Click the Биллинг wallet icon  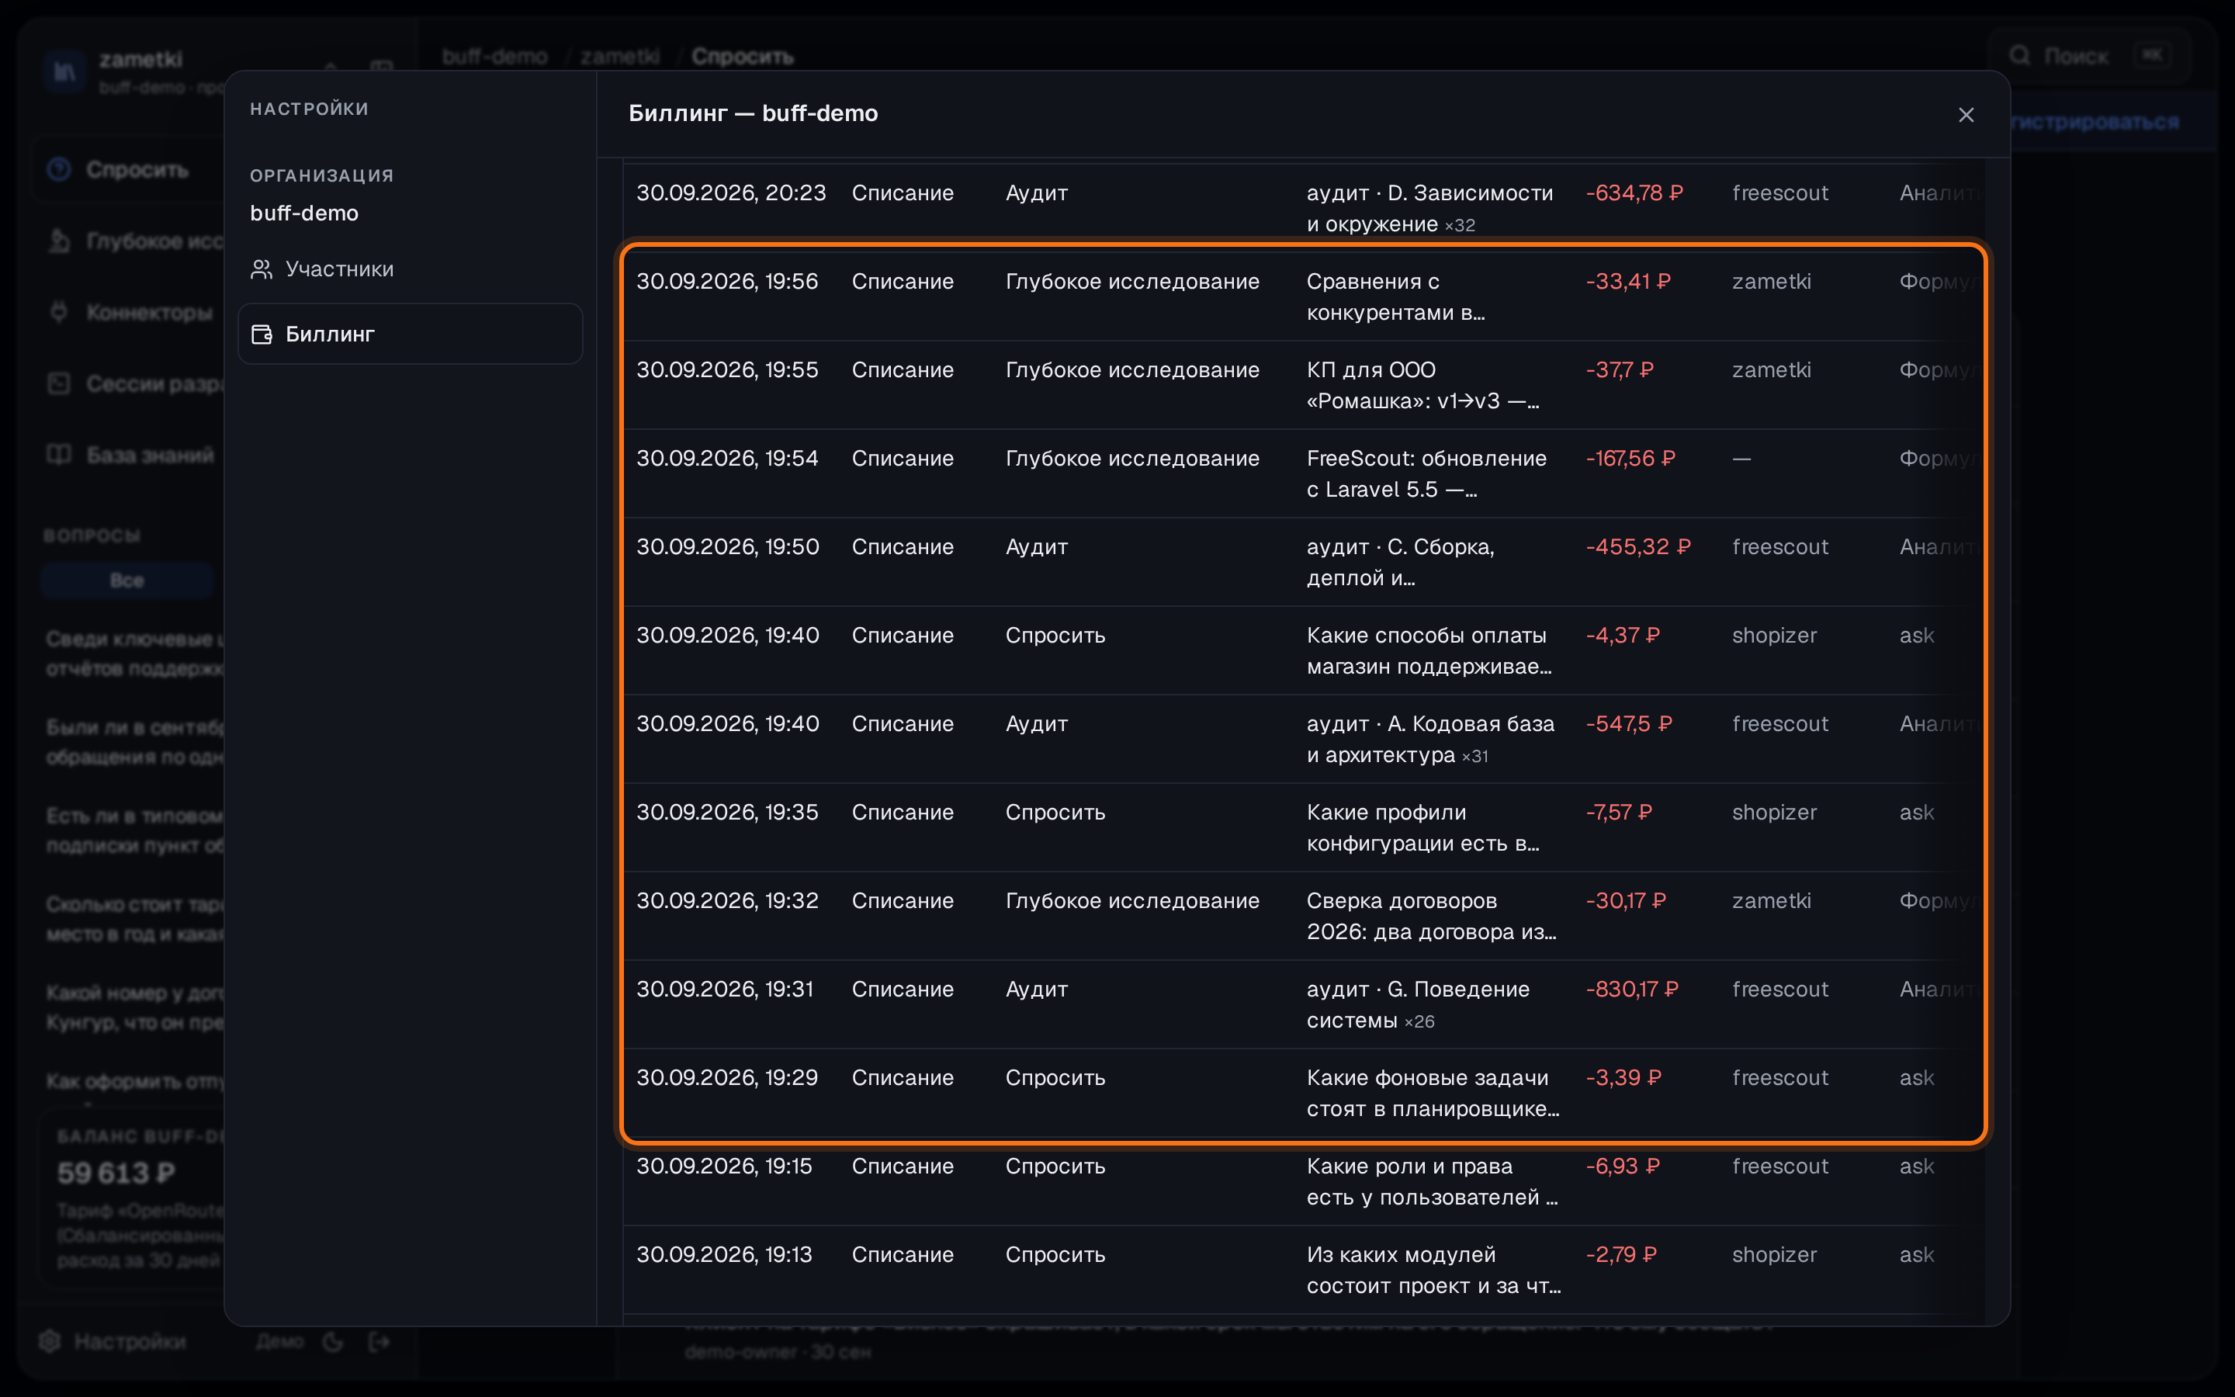click(x=262, y=334)
